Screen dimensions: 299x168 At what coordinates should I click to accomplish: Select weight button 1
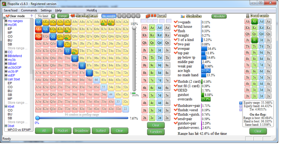click(x=119, y=16)
